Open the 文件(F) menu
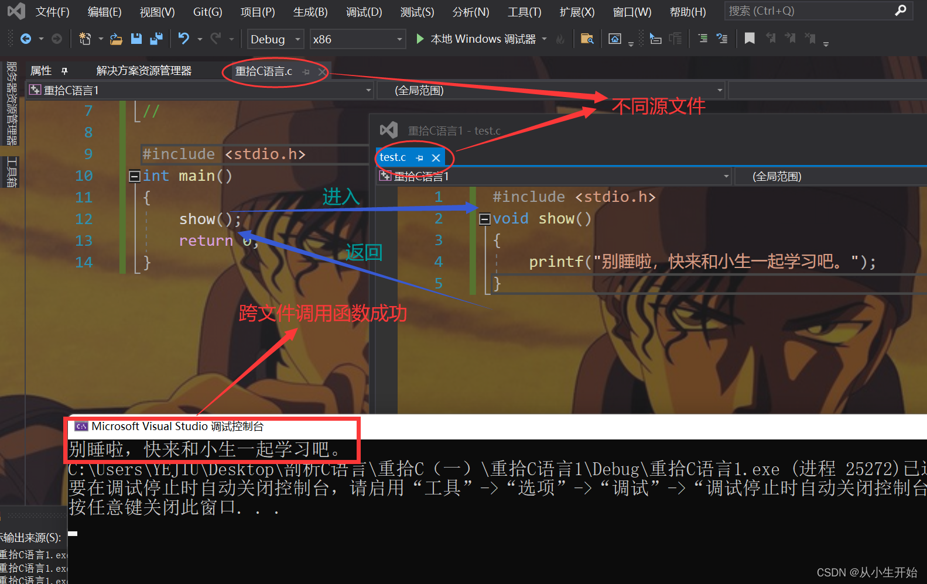 click(x=52, y=12)
